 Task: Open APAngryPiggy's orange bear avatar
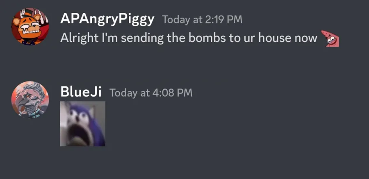(30, 26)
